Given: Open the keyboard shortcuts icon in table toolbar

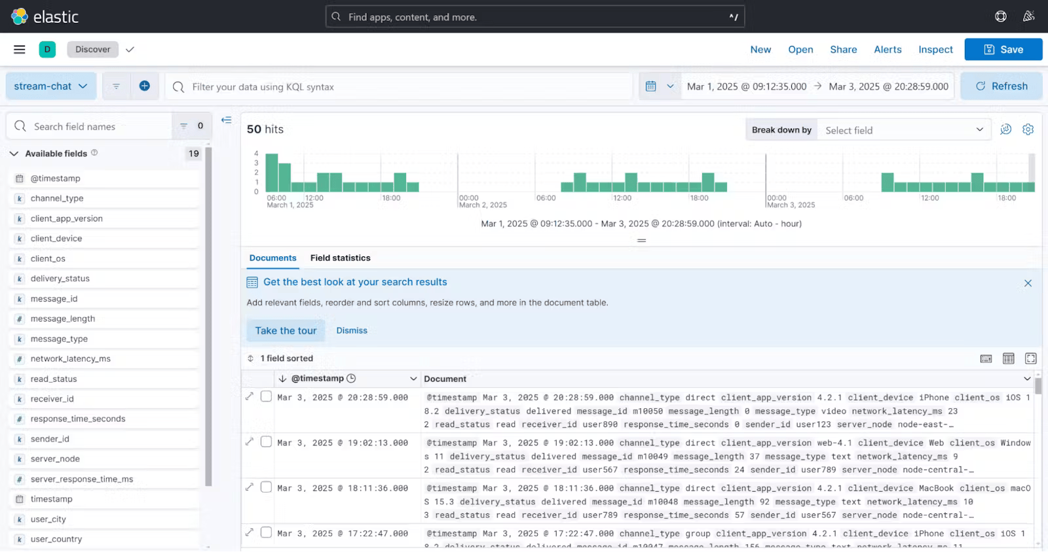Looking at the screenshot, I should (x=986, y=358).
